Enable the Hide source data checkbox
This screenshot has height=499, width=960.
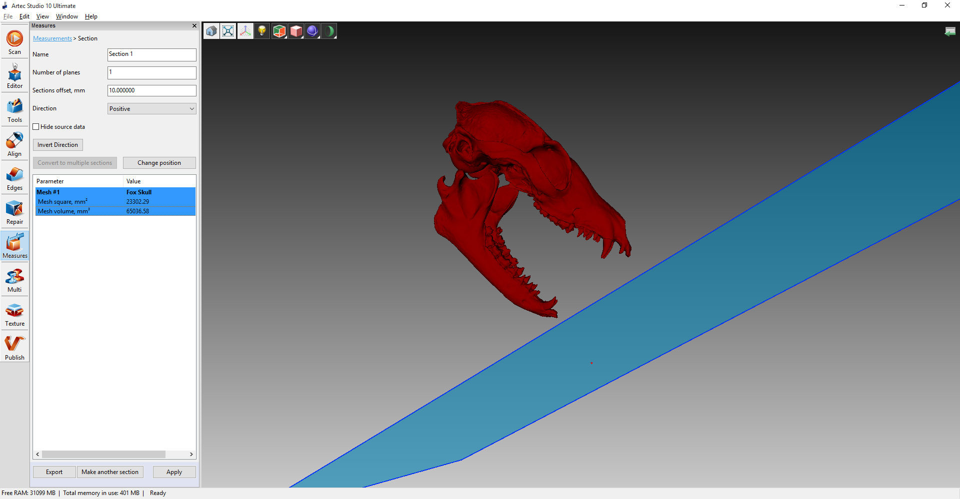pos(36,127)
